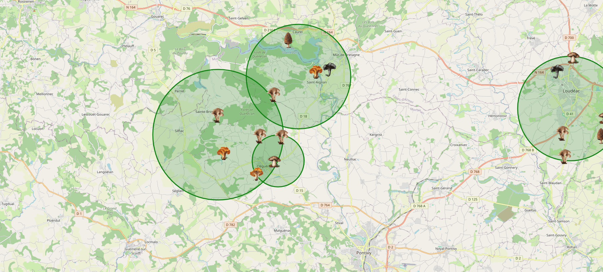The height and width of the screenshot is (272, 603).
Task: Click the Stival label
Action: 339,223
